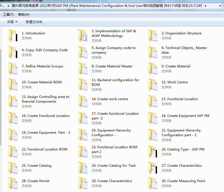
Task: Expand the arrow after the SAP PM folder path
Action: pos(206,6)
